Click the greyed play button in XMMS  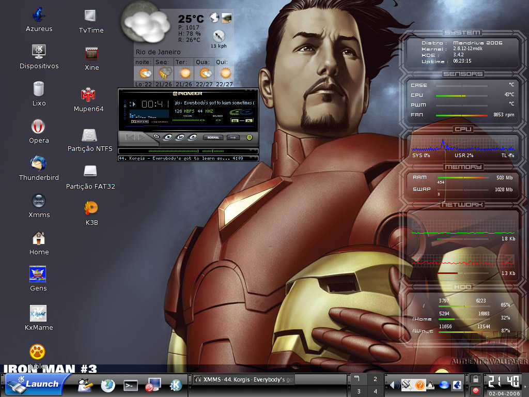click(x=142, y=137)
